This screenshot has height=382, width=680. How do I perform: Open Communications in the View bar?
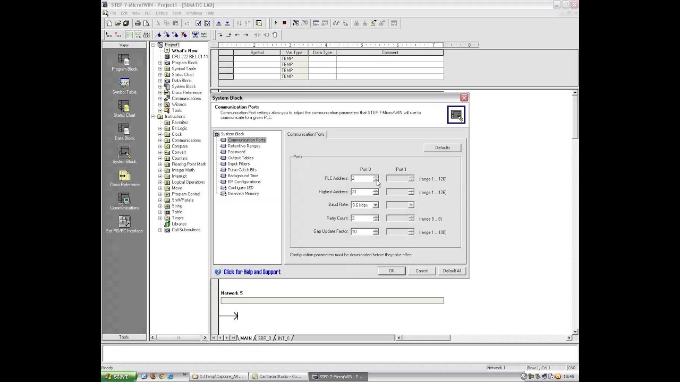click(x=124, y=201)
